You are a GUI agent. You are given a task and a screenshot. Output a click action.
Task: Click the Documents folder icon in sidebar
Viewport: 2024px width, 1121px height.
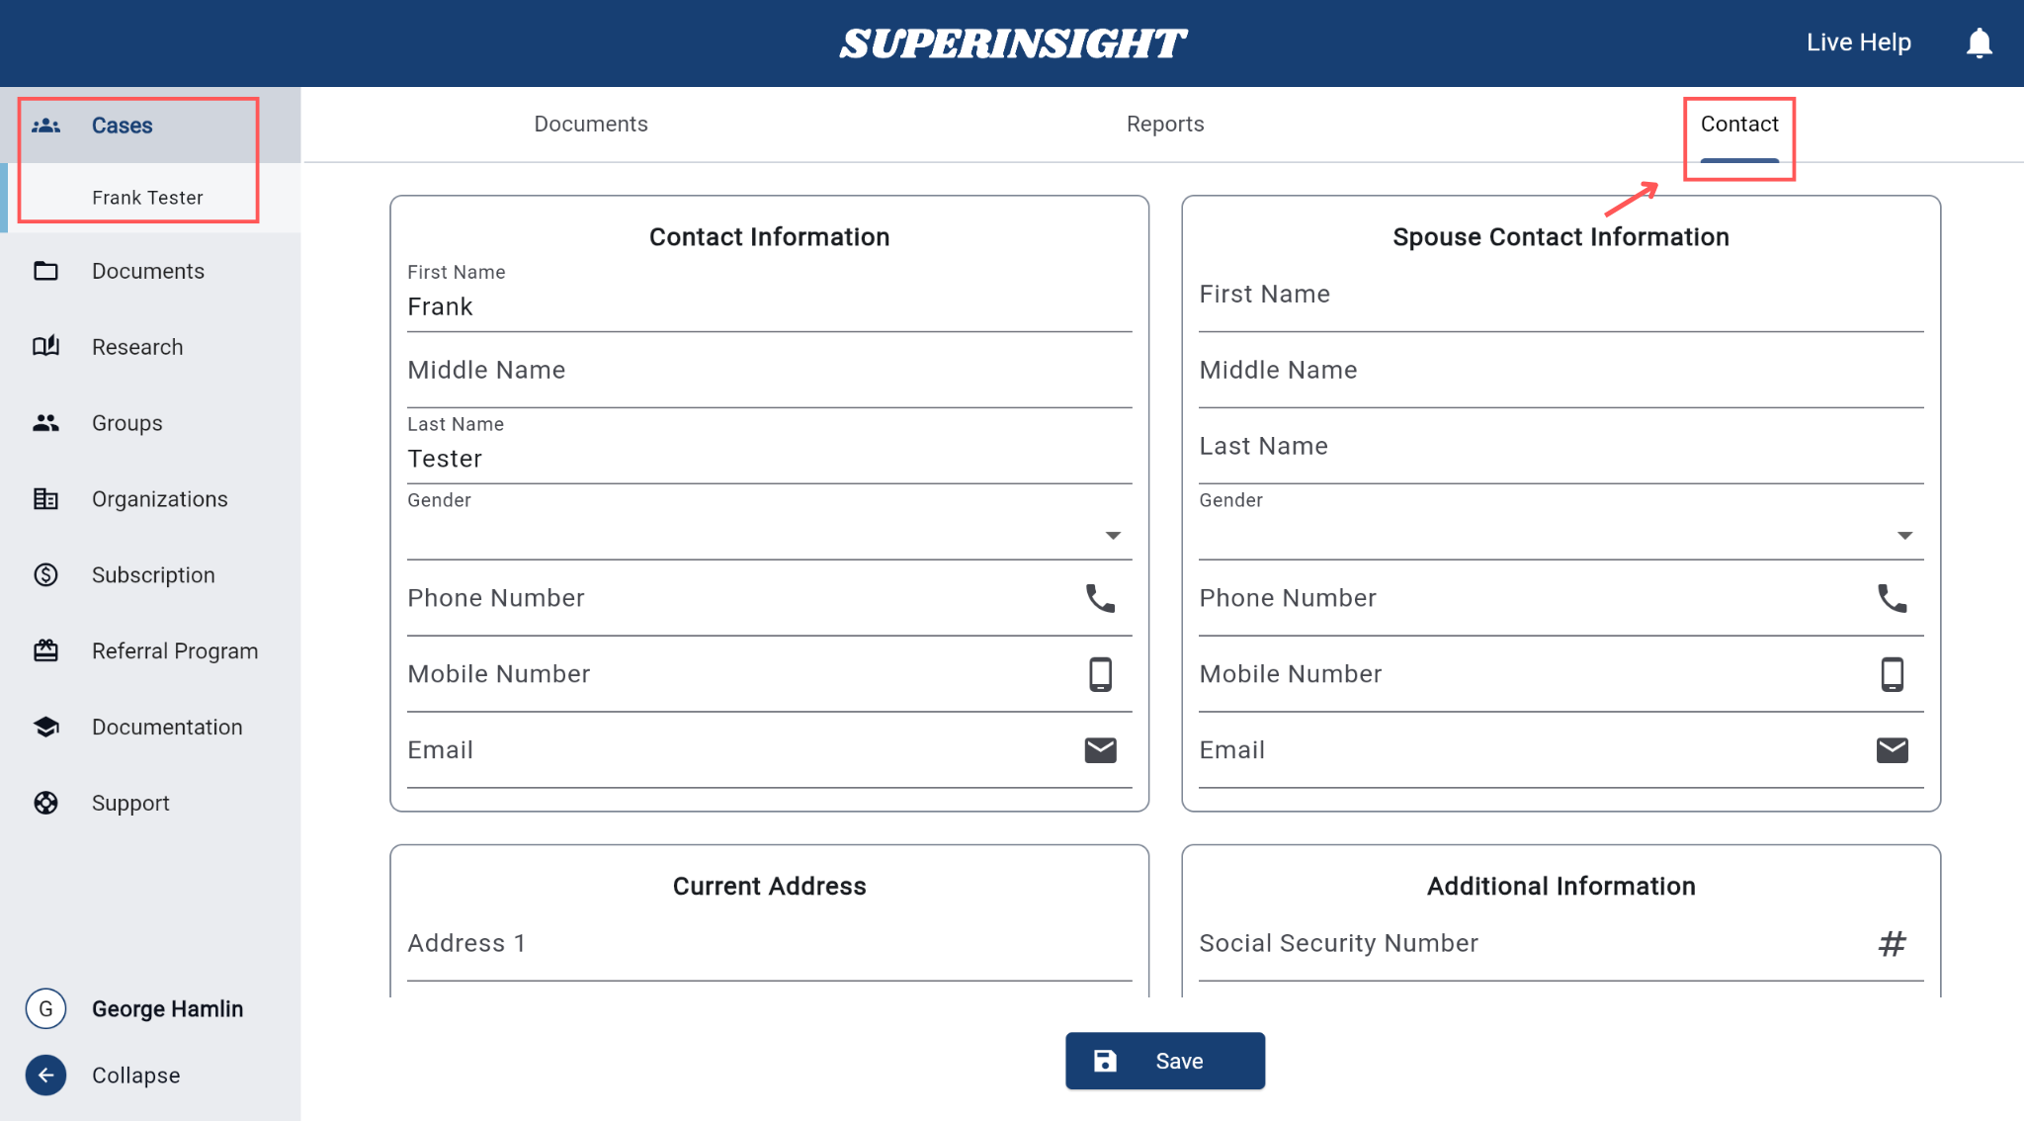[x=45, y=271]
